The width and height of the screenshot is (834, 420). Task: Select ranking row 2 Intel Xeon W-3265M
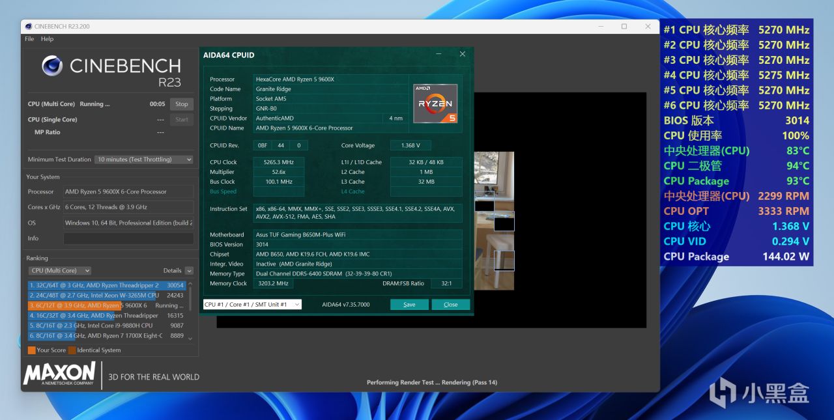(107, 295)
